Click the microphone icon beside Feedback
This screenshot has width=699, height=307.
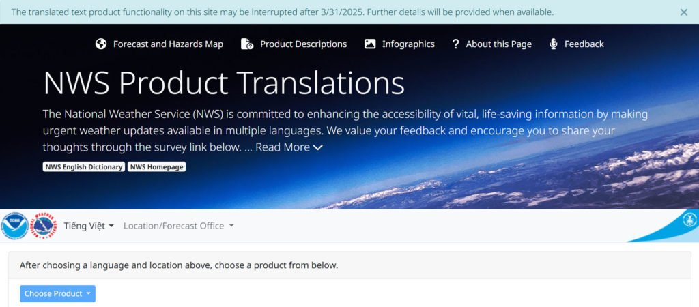(554, 44)
